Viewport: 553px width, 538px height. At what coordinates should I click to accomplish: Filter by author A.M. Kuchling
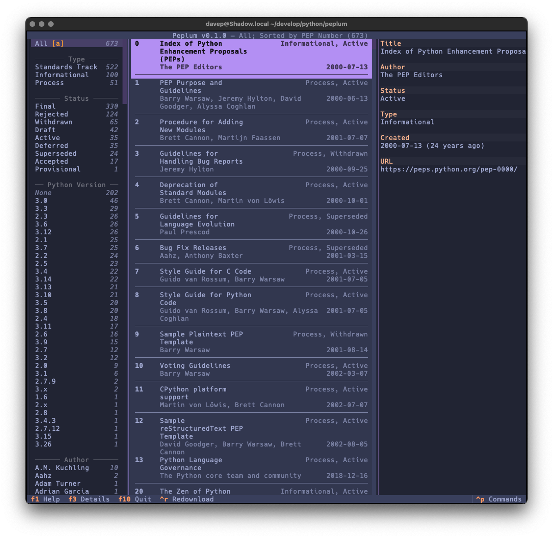[76, 468]
